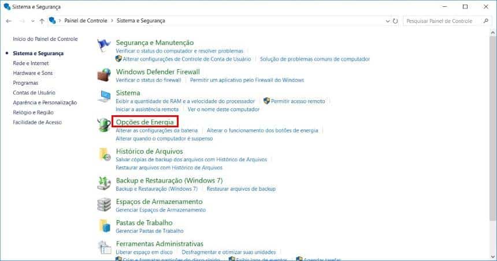Select Contas de Usuário in sidebar

(x=34, y=93)
